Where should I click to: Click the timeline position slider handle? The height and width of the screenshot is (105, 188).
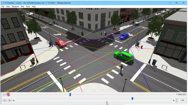(70, 94)
